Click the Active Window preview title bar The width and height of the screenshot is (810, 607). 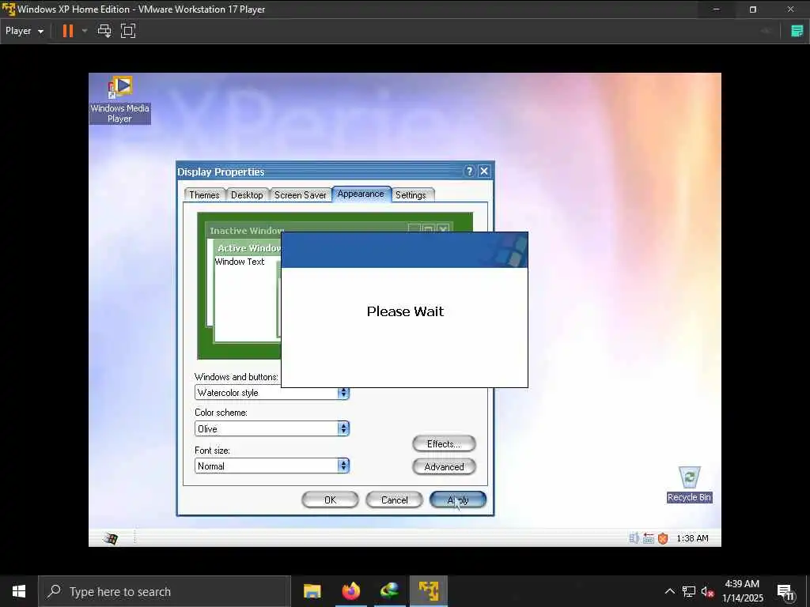tap(249, 248)
